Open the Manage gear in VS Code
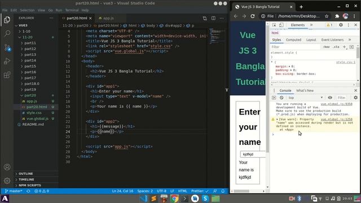This screenshot has height=203, width=361. click(7, 180)
